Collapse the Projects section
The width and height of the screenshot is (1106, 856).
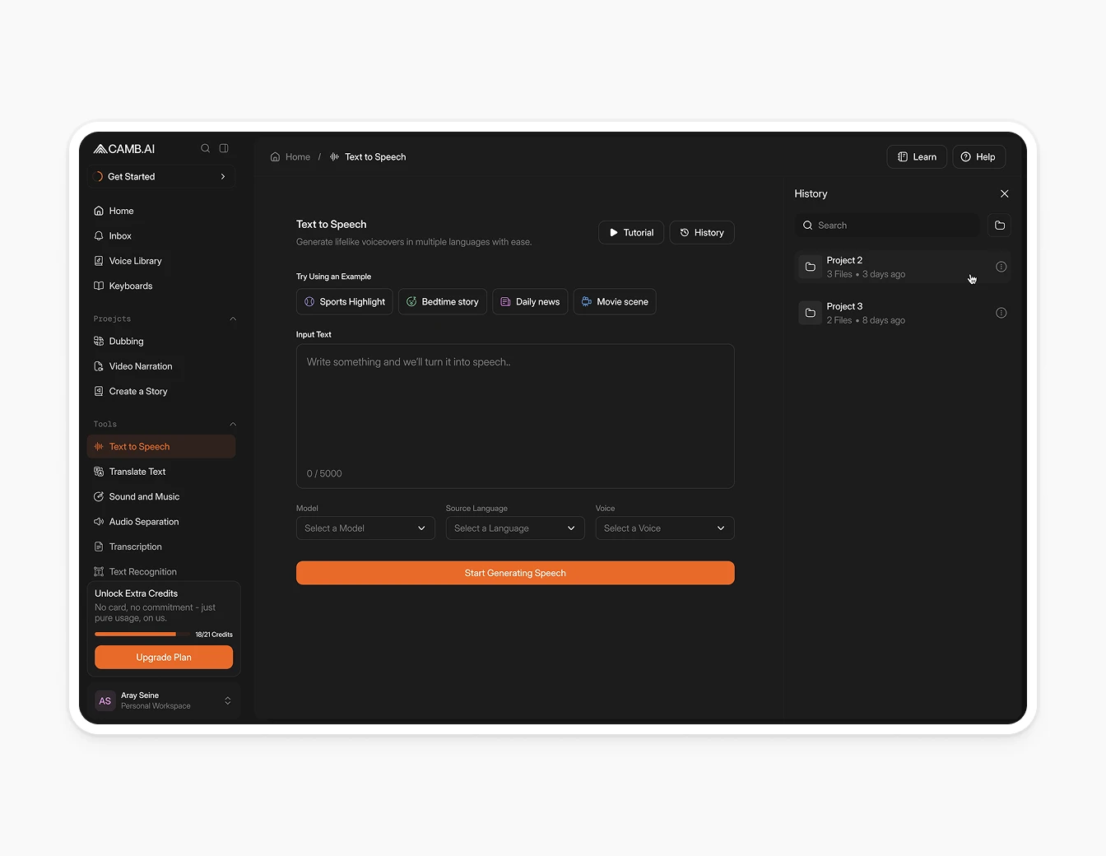[233, 319]
